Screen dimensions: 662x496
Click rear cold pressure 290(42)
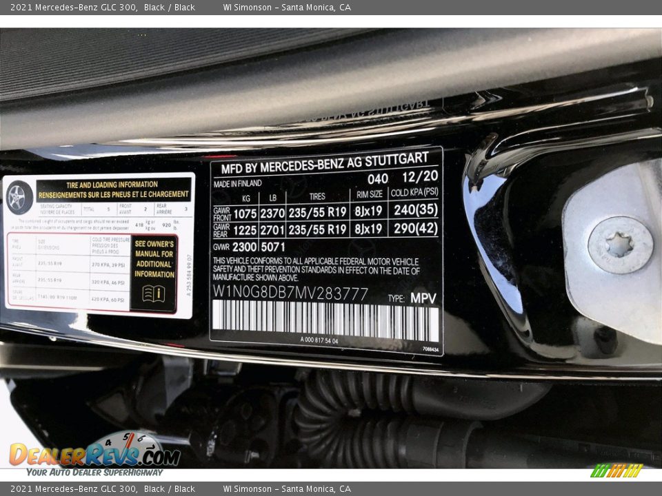pyautogui.click(x=416, y=228)
